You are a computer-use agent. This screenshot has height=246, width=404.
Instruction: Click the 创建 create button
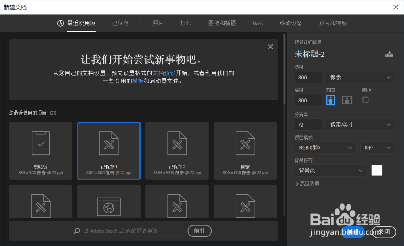click(x=353, y=232)
